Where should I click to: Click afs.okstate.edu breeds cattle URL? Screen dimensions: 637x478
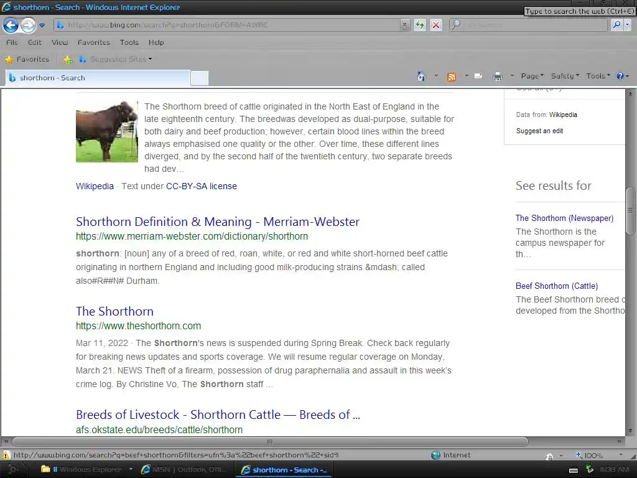pos(159,429)
